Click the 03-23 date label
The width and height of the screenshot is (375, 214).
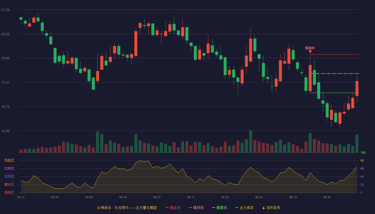(55, 197)
